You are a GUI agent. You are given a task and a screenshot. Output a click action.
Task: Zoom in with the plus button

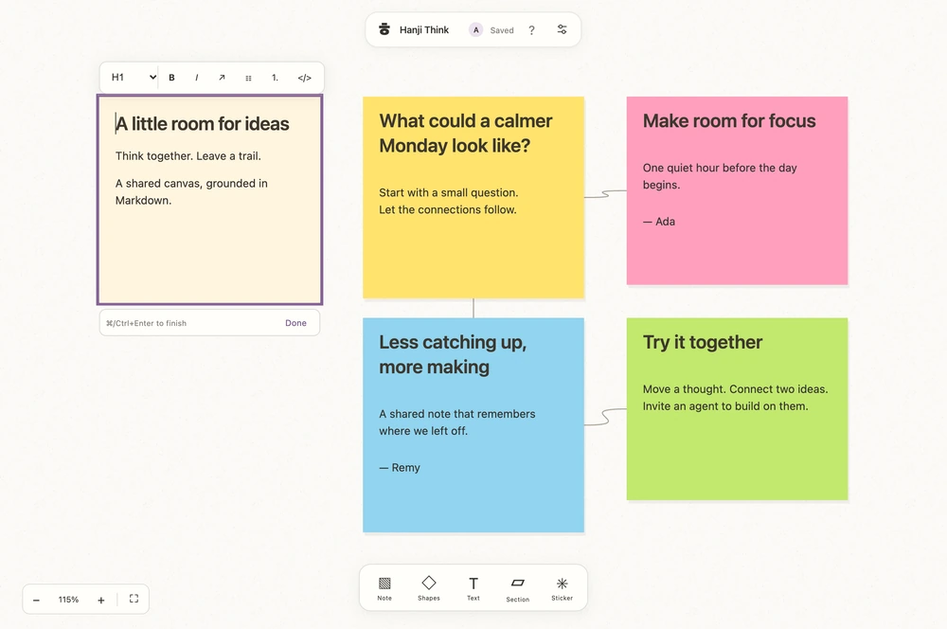pos(101,600)
